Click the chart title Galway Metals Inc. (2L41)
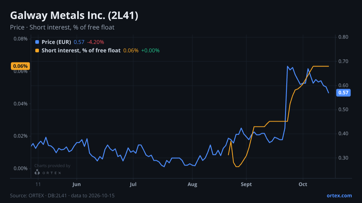 pos(74,16)
